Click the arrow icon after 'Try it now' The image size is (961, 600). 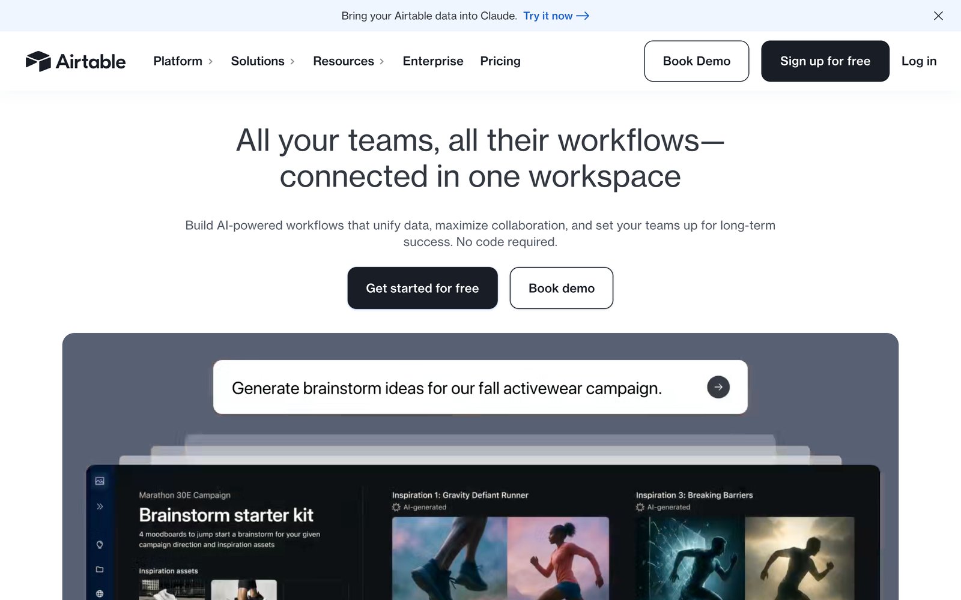coord(583,16)
